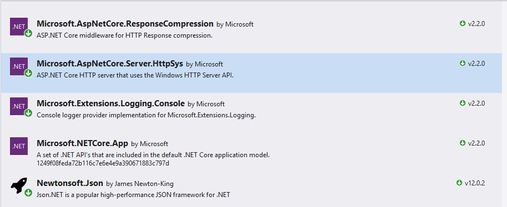
Task: Click installed badge on Newtonsoft.Json icon
Action: click(x=28, y=193)
